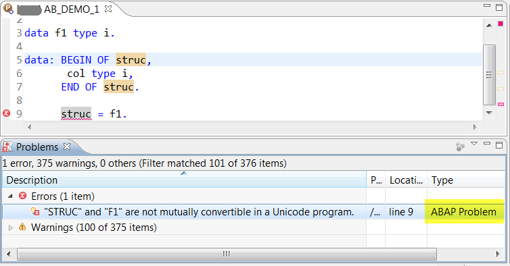510x266 pixels.
Task: Click 'struc' in BEGIN OF line 5
Action: pyautogui.click(x=131, y=60)
